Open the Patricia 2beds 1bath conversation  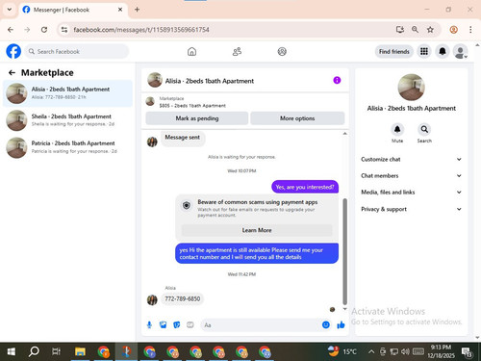tap(67, 147)
